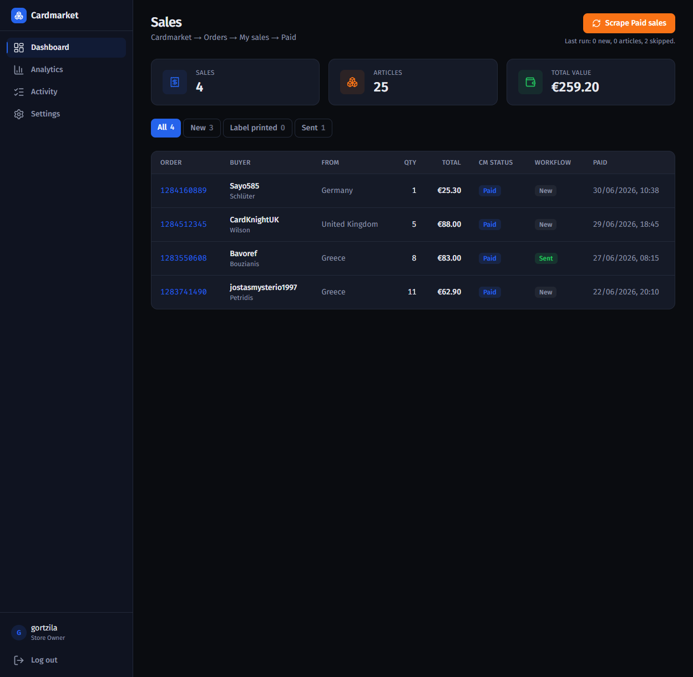Viewport: 693px width, 677px height.
Task: Click the TOTAL column header
Action: coord(452,163)
